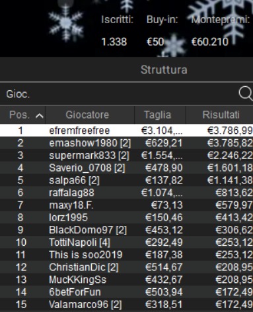Select player raffalag88 row
This screenshot has height=312, width=253.
[x=126, y=193]
